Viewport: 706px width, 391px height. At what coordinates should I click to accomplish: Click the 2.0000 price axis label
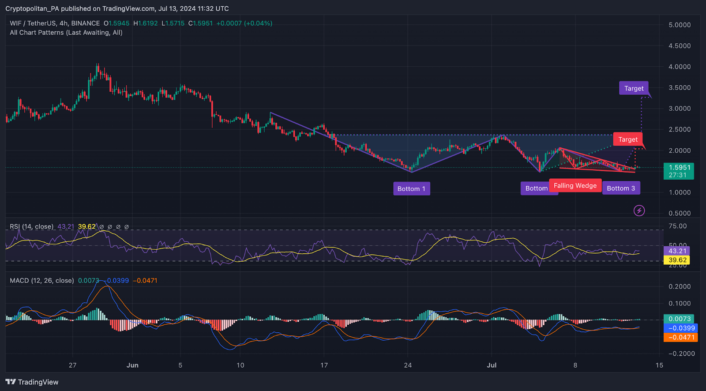(x=680, y=150)
